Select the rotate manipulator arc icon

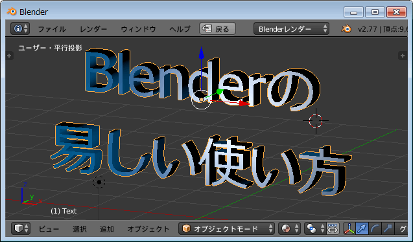coord(374,228)
